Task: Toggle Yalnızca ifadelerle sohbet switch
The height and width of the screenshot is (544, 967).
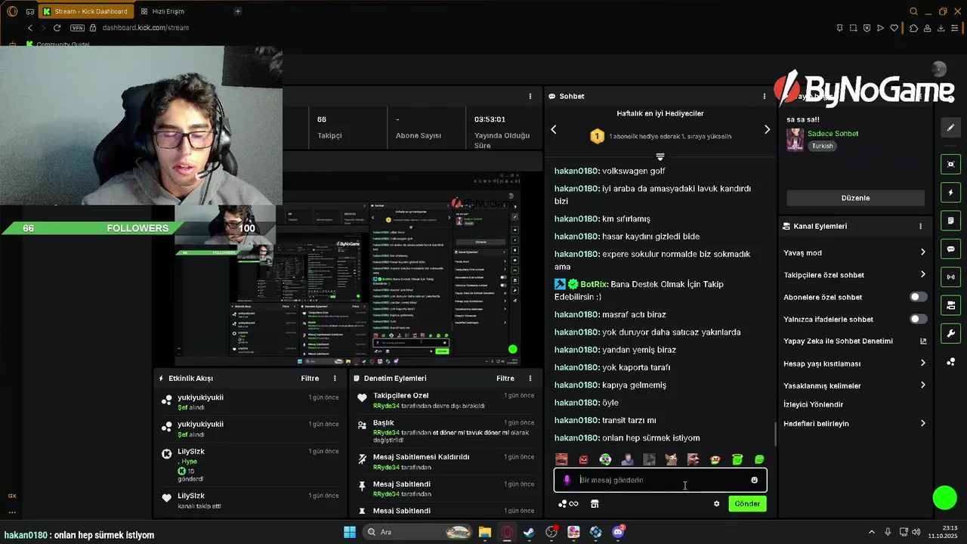Action: (x=918, y=319)
